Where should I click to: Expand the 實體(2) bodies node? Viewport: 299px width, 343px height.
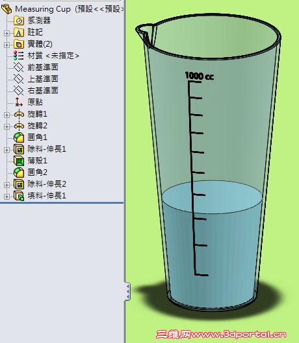(6, 45)
